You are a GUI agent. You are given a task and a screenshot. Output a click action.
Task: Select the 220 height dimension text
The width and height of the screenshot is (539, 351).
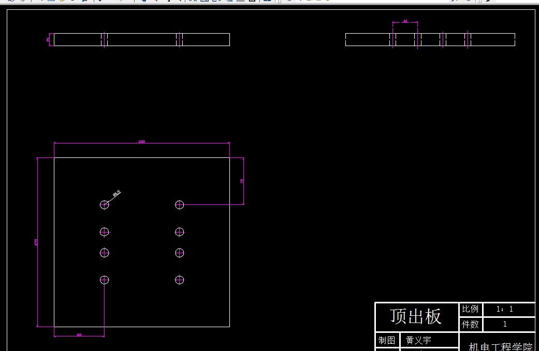(x=36, y=242)
